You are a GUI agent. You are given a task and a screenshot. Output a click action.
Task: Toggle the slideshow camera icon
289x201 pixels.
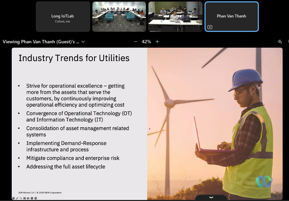[28, 198]
